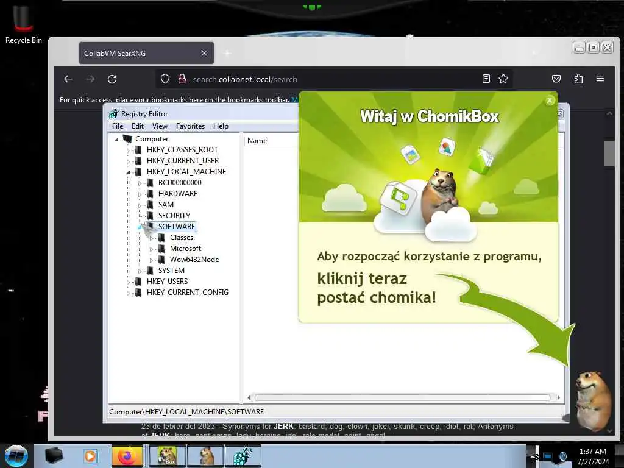The image size is (624, 468).
Task: Select HKEY_CLASSES_ROOT in tree
Action: (182, 150)
